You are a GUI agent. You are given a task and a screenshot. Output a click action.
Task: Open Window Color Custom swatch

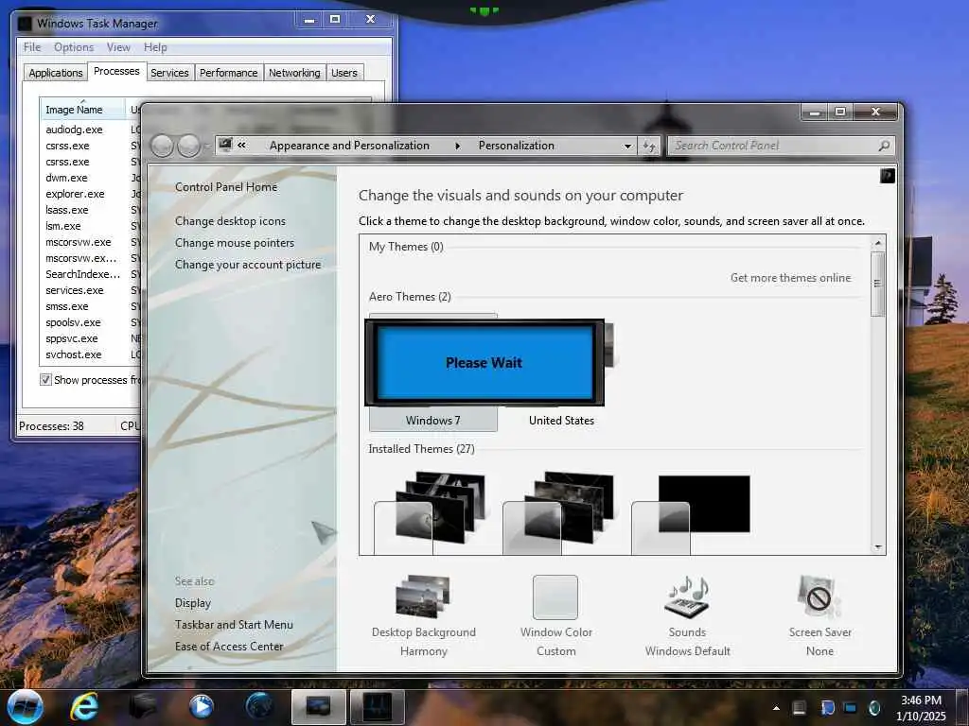(555, 597)
